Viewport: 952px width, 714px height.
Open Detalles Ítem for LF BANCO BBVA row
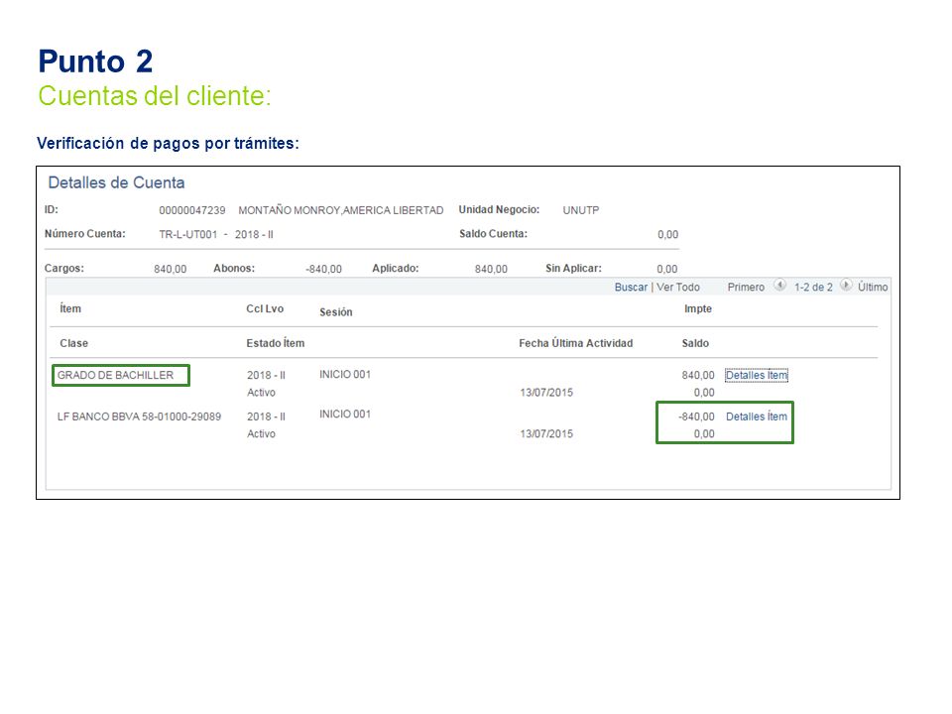coord(757,416)
